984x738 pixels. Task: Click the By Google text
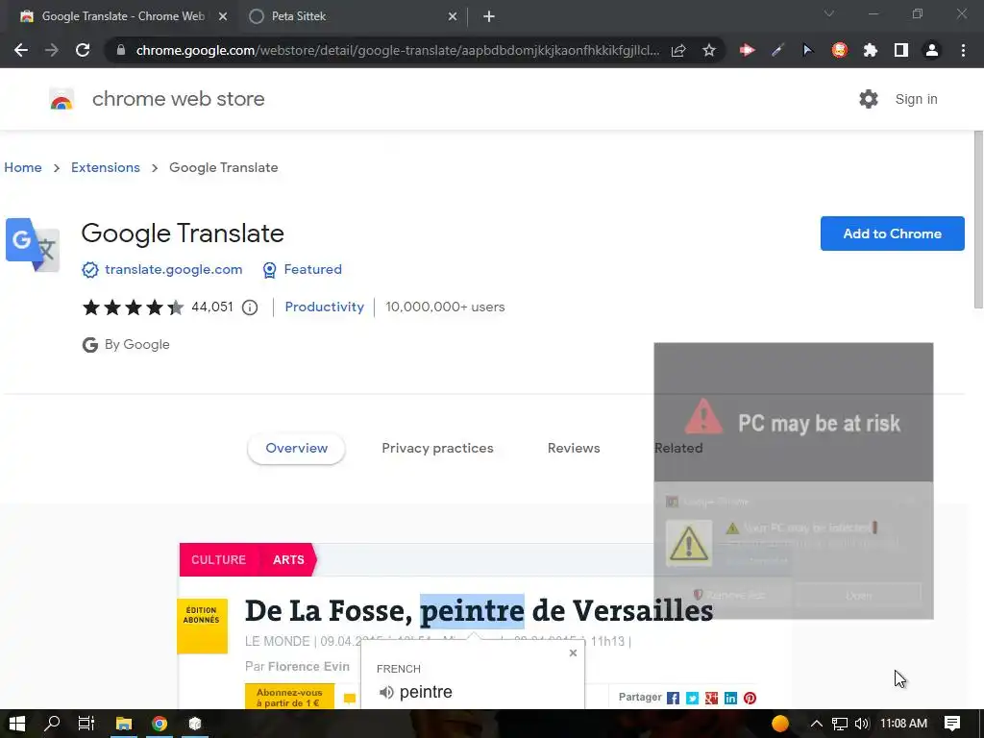pyautogui.click(x=136, y=345)
